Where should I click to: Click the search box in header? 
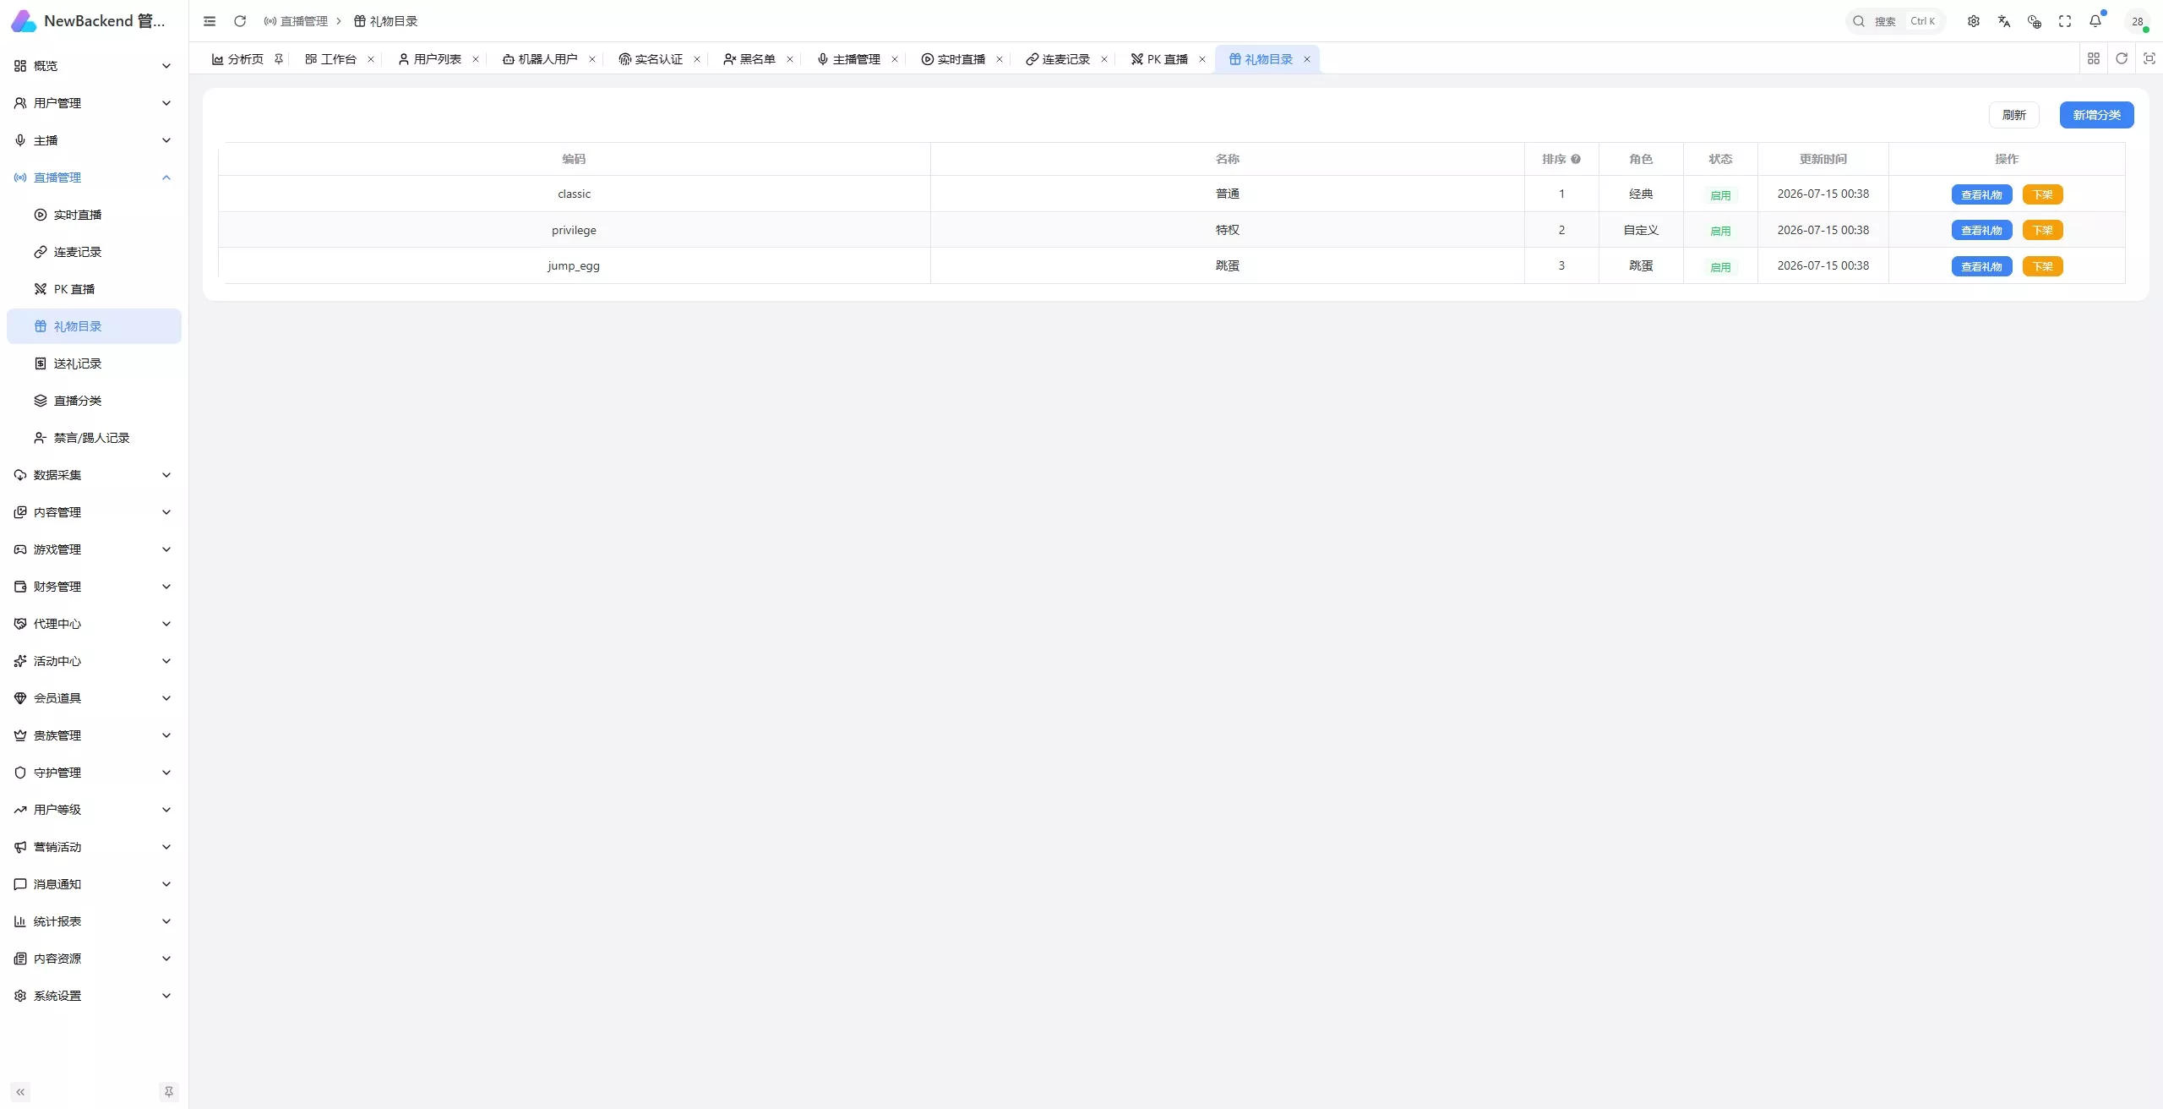click(1895, 21)
